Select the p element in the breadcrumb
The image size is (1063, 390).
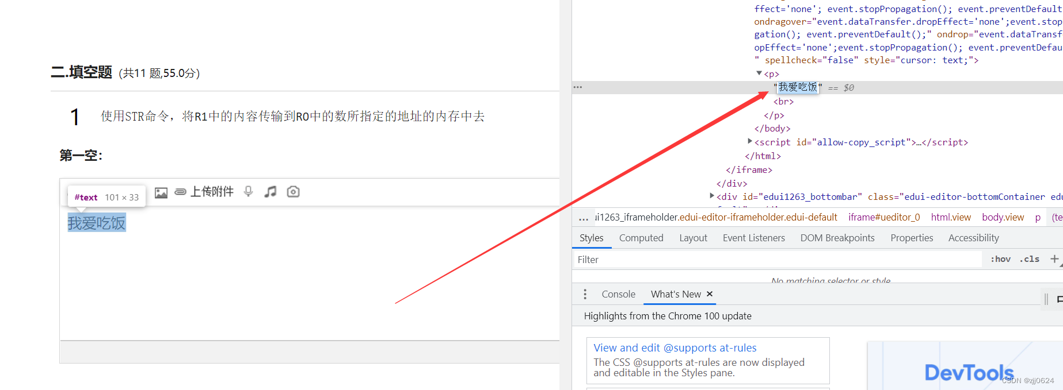pyautogui.click(x=1038, y=218)
